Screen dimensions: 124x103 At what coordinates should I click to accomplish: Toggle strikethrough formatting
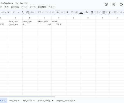click(76, 12)
